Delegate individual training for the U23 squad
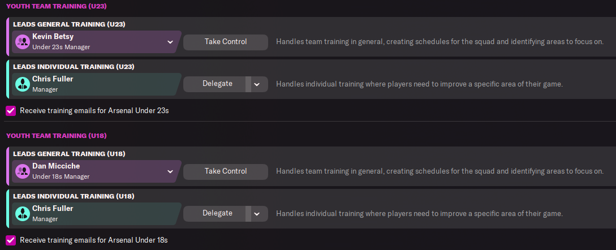Screen dimensions: 616x250 (x=217, y=84)
